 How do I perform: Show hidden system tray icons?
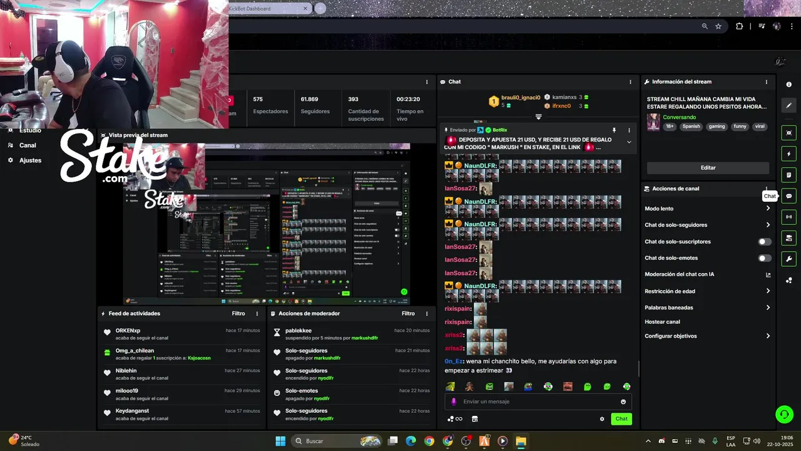(x=648, y=441)
